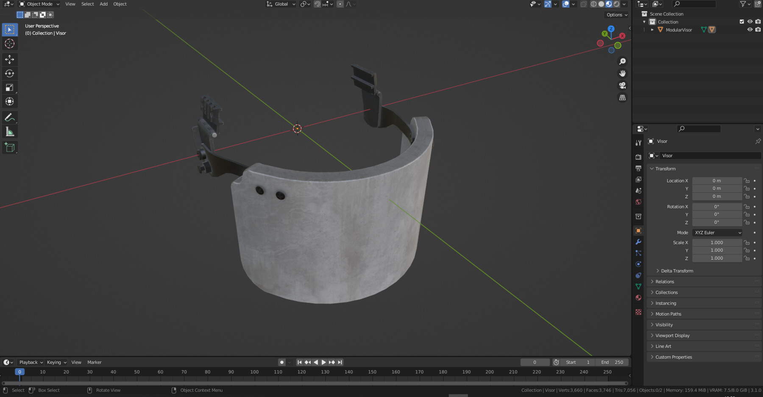Image resolution: width=763 pixels, height=397 pixels.
Task: Expand the Delta Transform section
Action: [x=677, y=271]
